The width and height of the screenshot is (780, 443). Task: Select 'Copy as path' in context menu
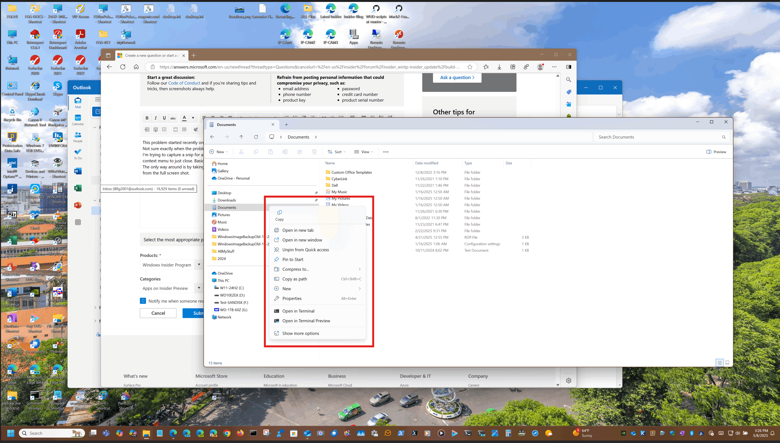pos(317,279)
